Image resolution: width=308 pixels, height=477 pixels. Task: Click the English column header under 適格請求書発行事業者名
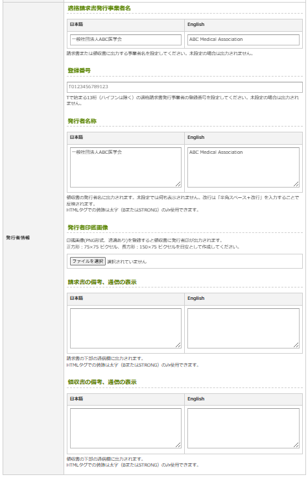(196, 25)
